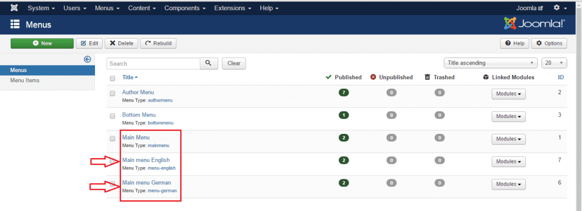The height and width of the screenshot is (211, 582).
Task: Click into the Search input field
Action: 153,63
